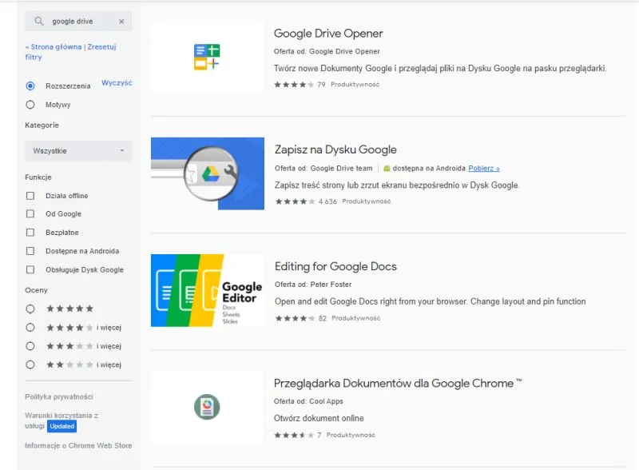
Task: Click the Przeglądarka Dokumentów extension icon
Action: click(208, 406)
